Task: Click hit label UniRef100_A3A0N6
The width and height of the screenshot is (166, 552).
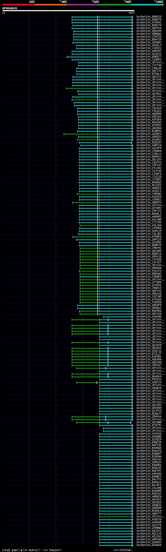Action: tap(149, 317)
